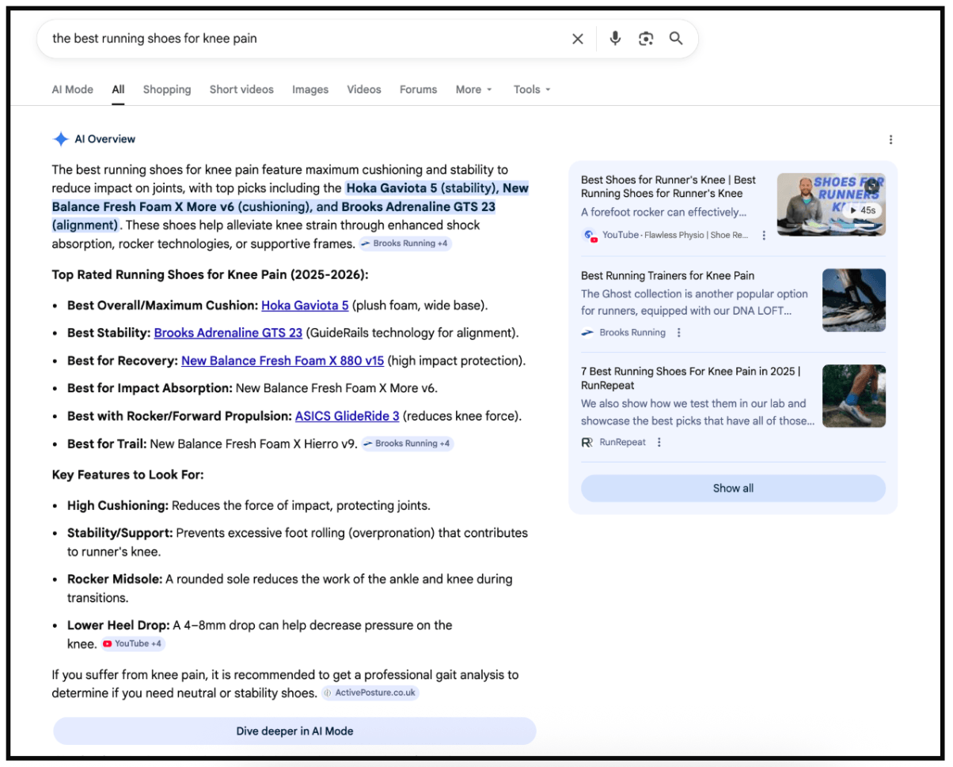Open the Tools dropdown
The height and width of the screenshot is (767, 953).
tap(531, 89)
